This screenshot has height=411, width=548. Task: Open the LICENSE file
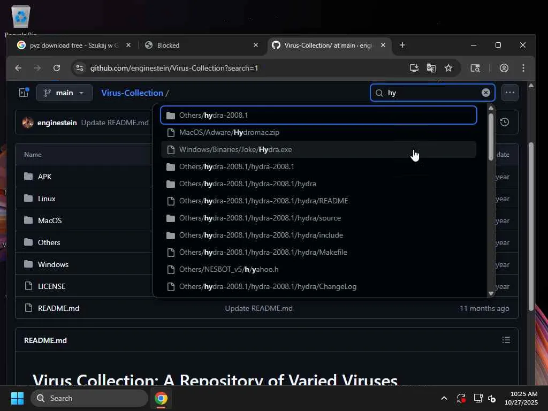(x=51, y=286)
